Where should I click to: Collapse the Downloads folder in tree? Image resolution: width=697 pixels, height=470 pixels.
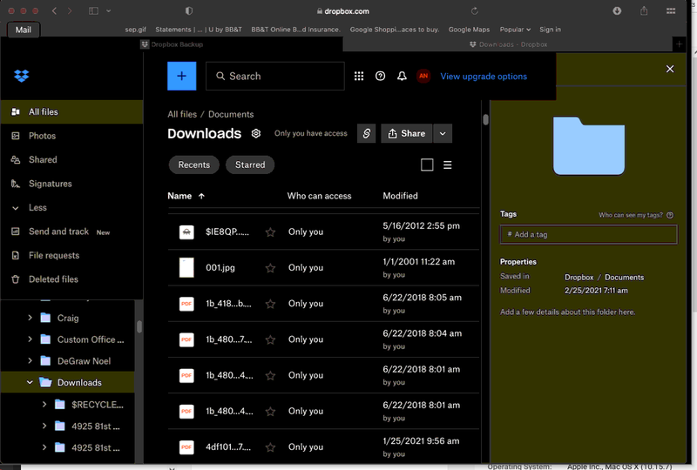[x=30, y=383]
